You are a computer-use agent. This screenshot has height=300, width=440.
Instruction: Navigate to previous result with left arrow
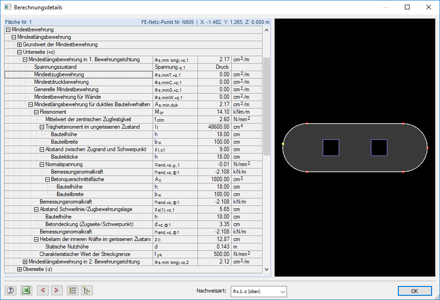click(43, 290)
